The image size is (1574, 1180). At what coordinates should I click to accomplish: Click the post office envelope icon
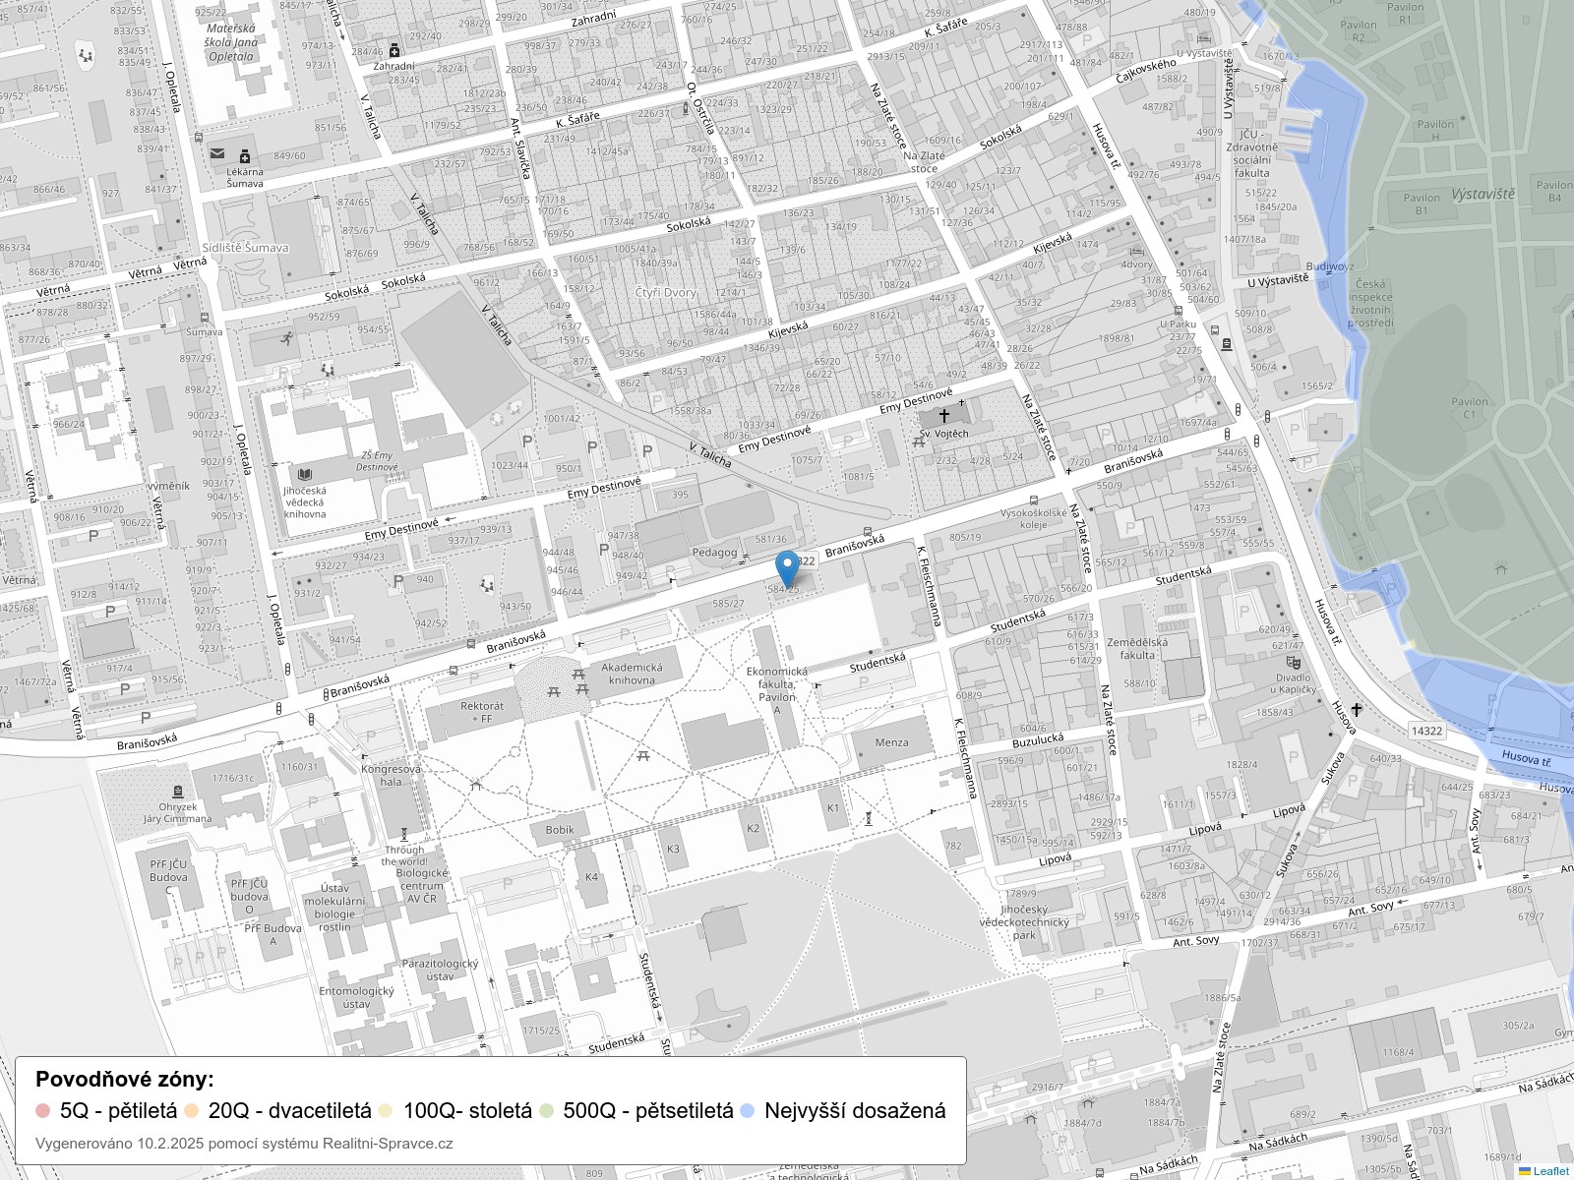coord(217,153)
